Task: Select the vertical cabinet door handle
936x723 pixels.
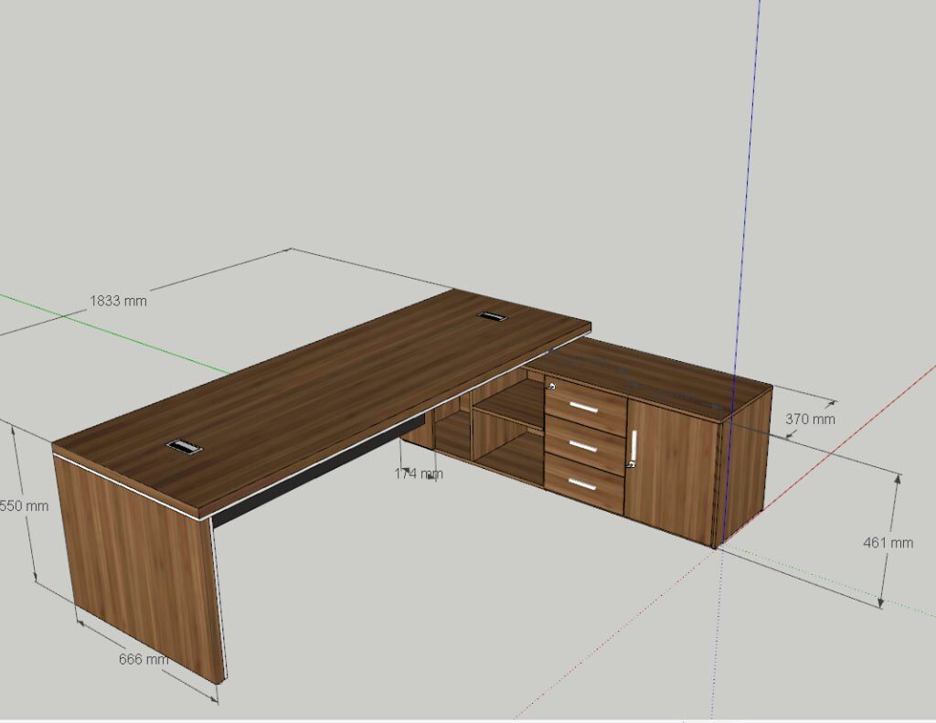Action: tap(633, 447)
